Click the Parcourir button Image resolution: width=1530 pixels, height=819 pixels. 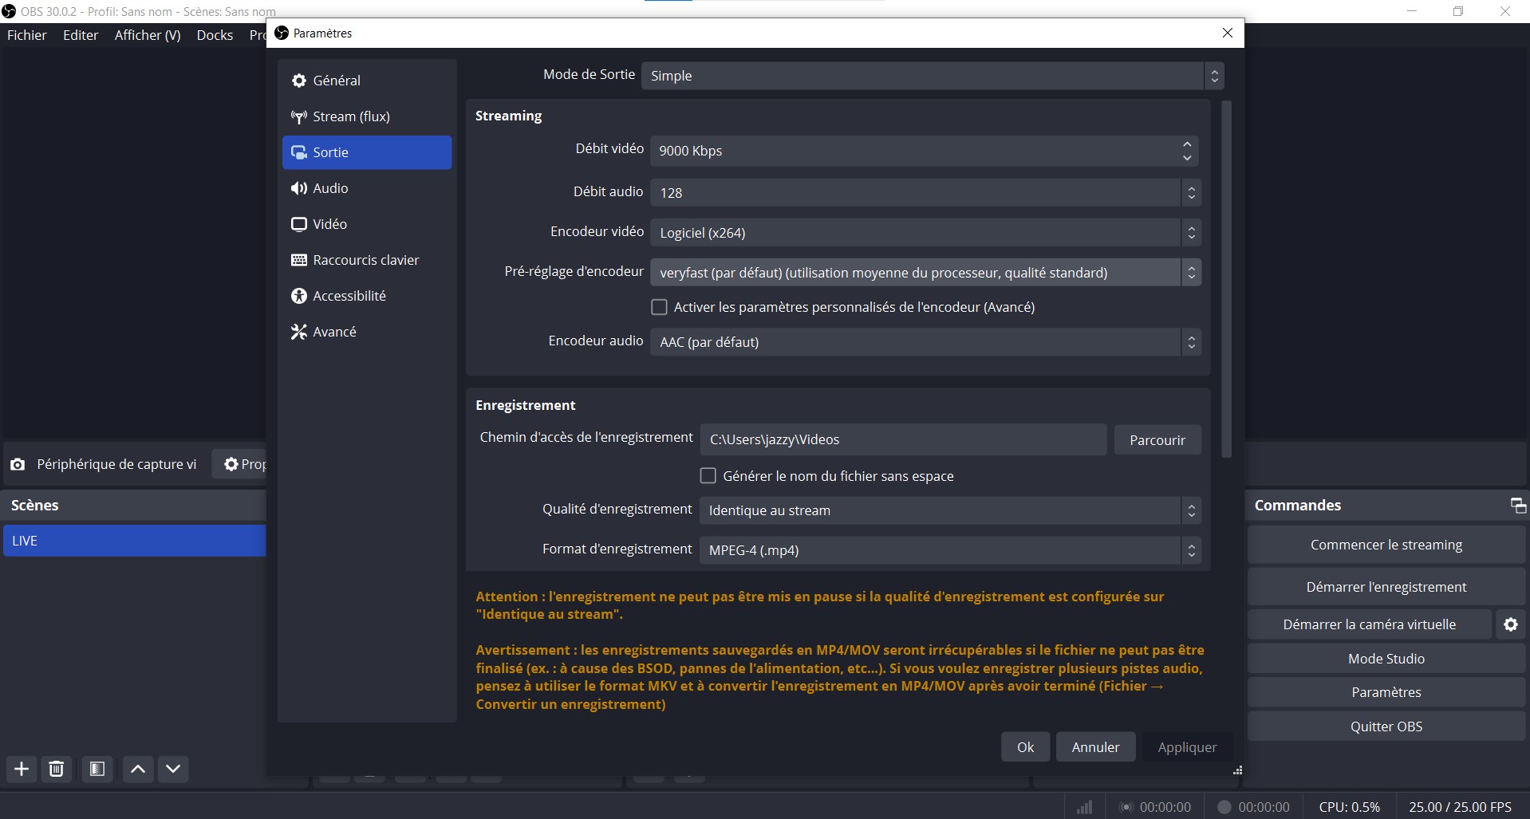[1157, 440]
